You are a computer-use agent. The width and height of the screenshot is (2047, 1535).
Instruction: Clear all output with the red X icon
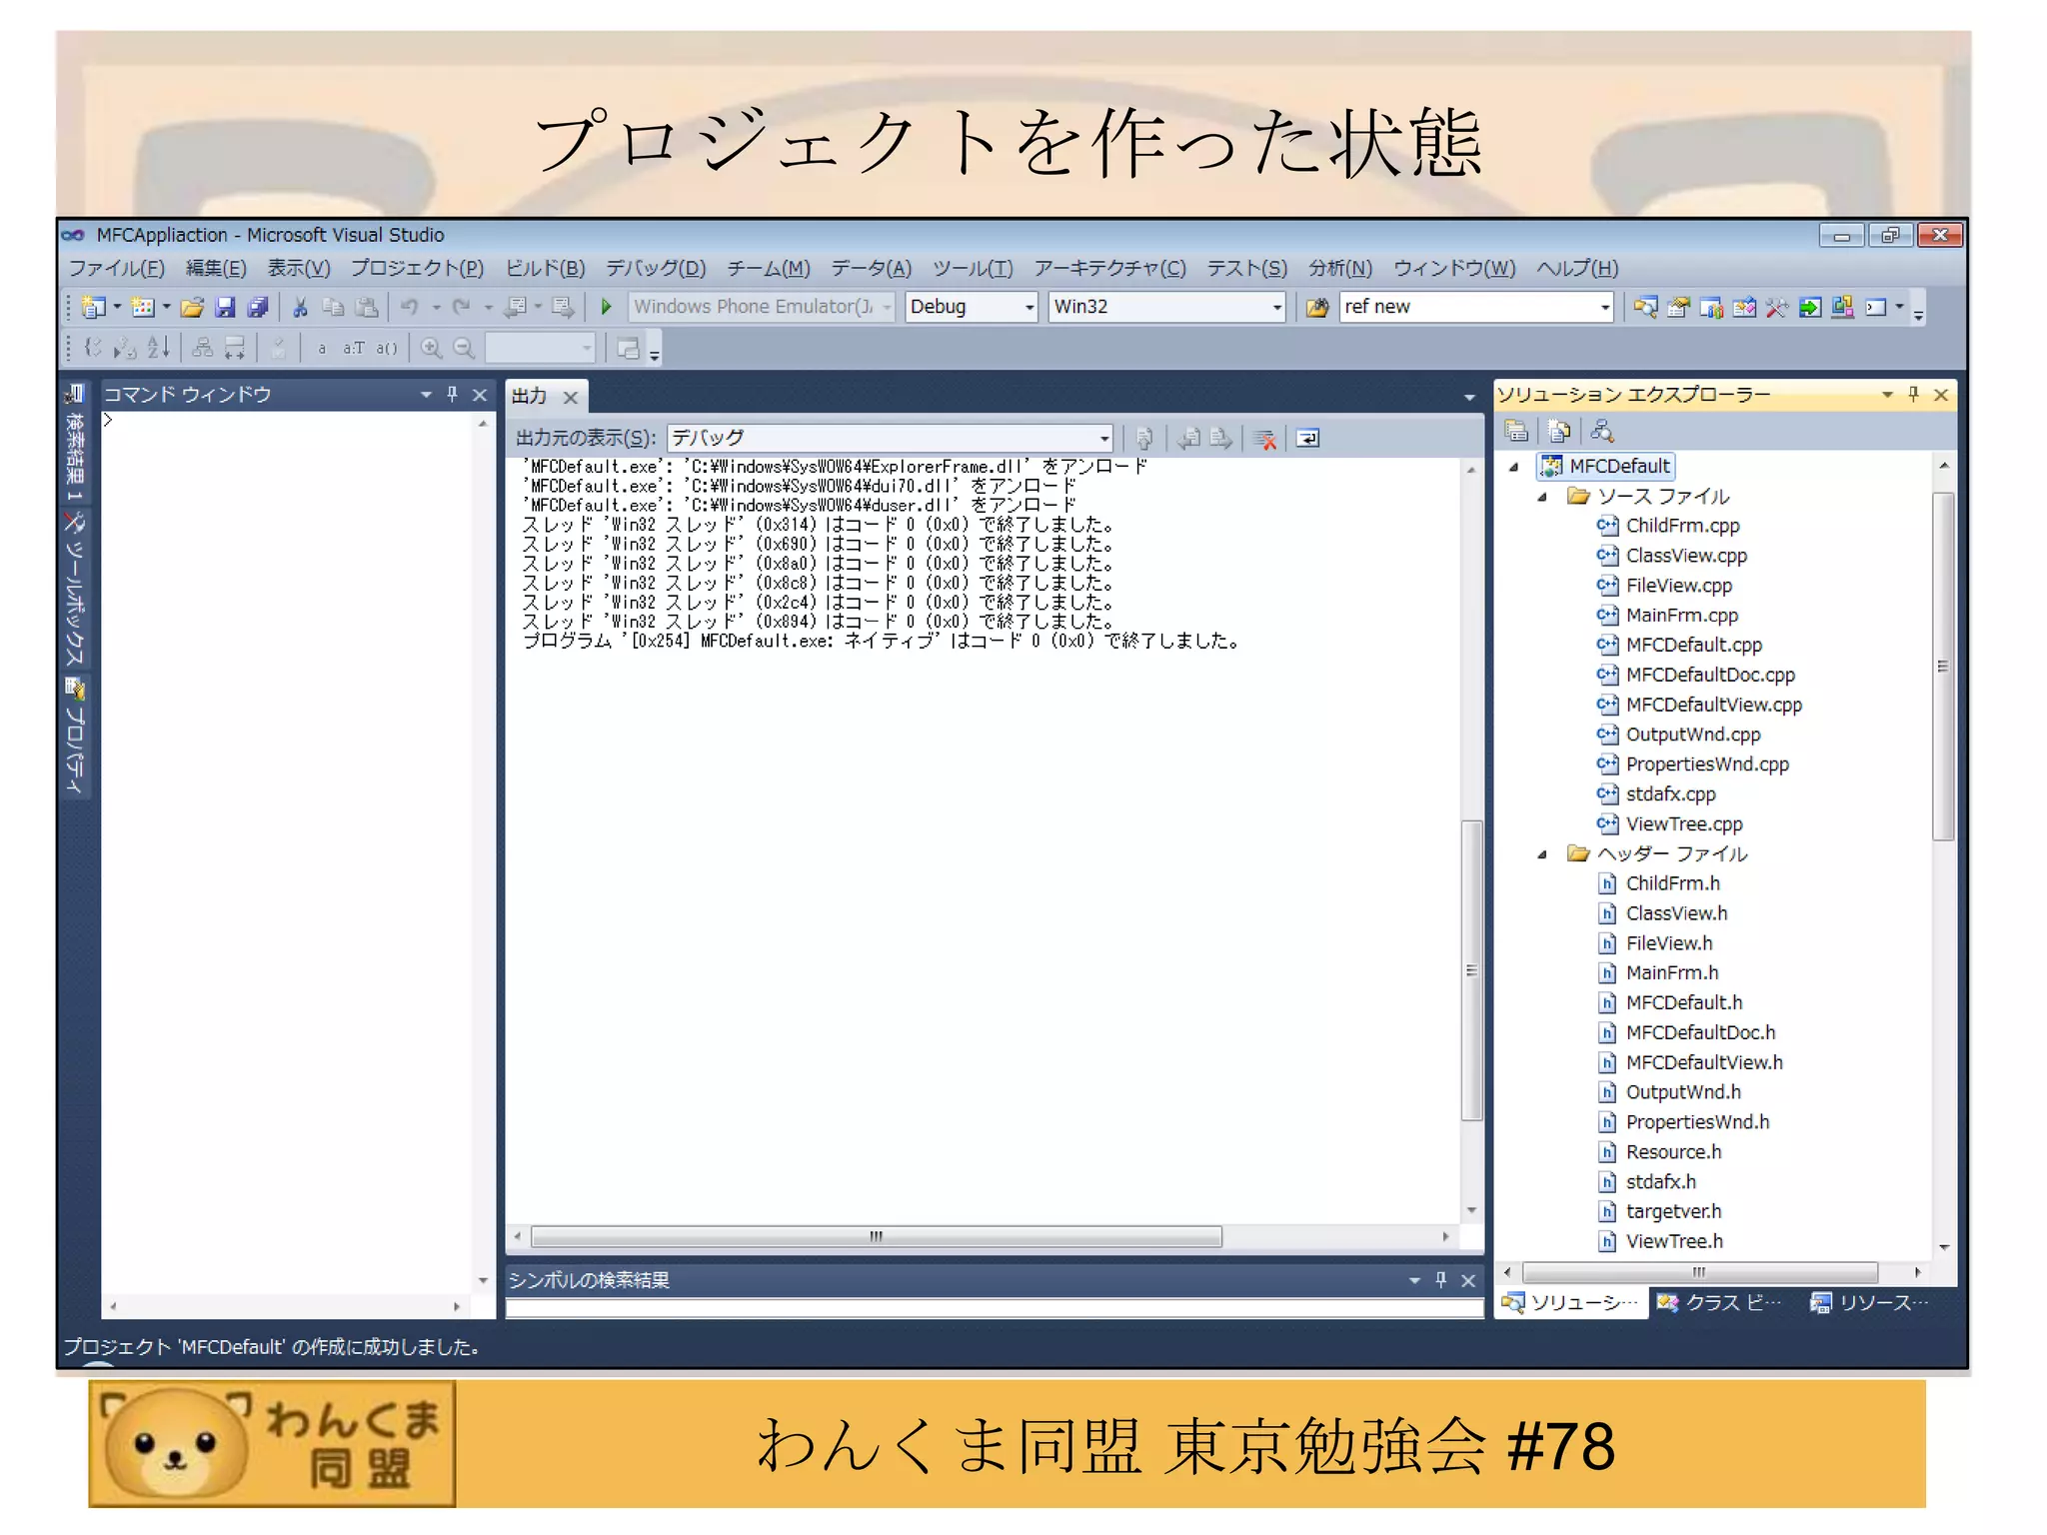point(1265,438)
